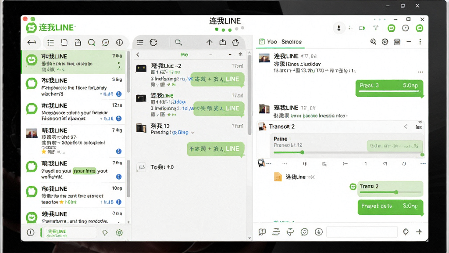Click the export box icon in middle toolbar
This screenshot has height=253, width=449.
[222, 42]
